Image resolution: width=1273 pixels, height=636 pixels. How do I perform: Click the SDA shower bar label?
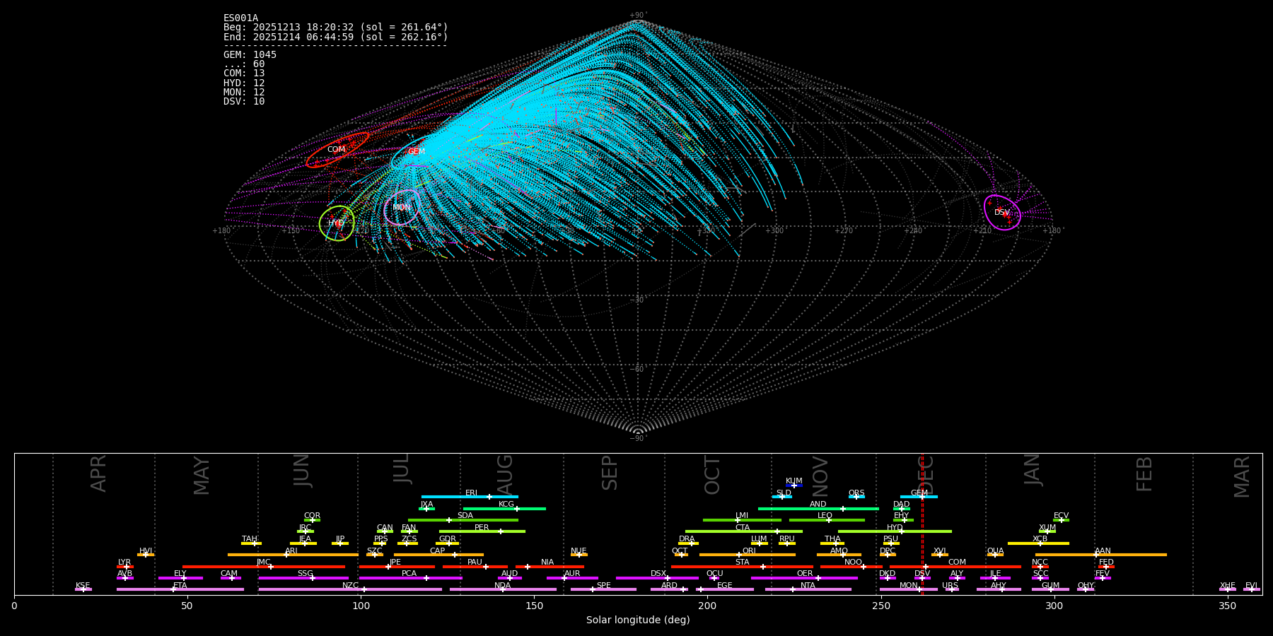(x=465, y=516)
